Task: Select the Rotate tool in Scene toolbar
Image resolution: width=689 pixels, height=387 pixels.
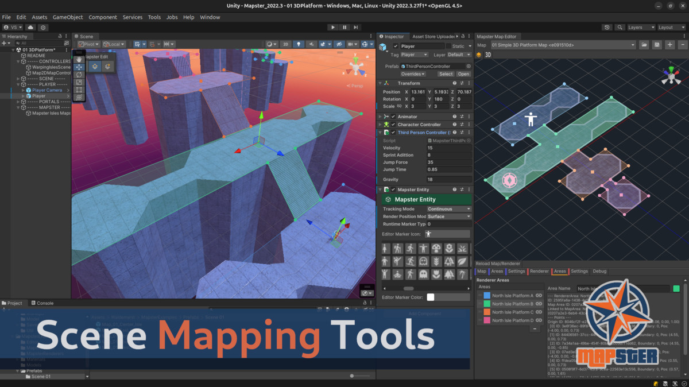Action: [x=79, y=75]
